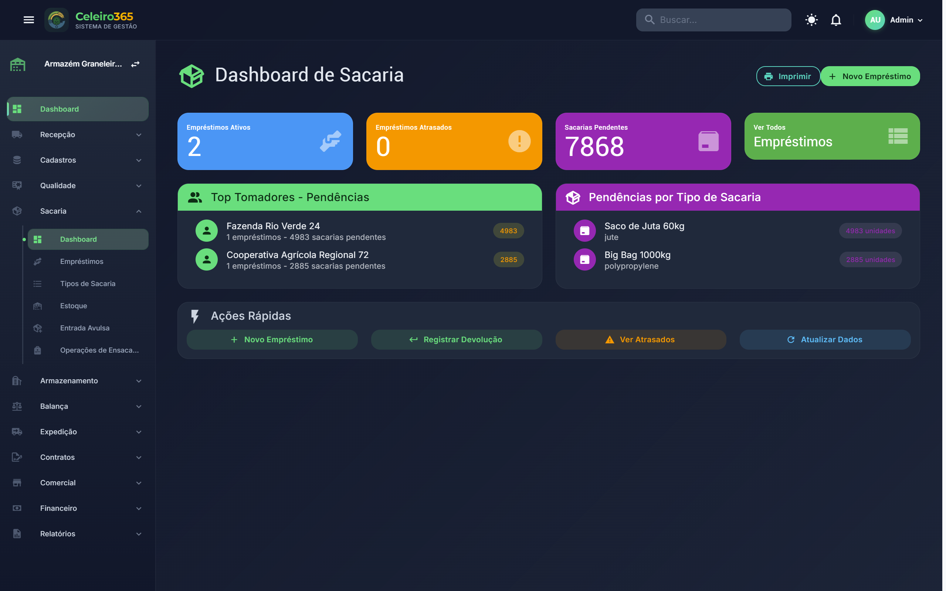Open the notifications bell
Viewport: 946px width, 591px height.
835,20
